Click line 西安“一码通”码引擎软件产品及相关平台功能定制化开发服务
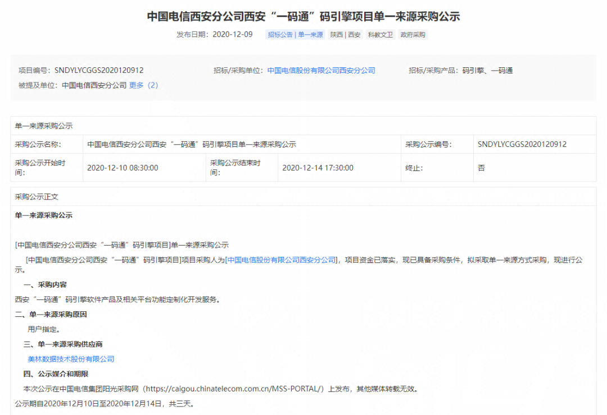 117,299
